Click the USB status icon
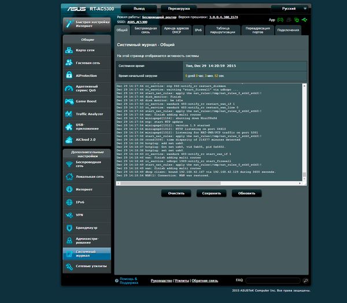Viewport: 347px width, 303px height. point(305,20)
